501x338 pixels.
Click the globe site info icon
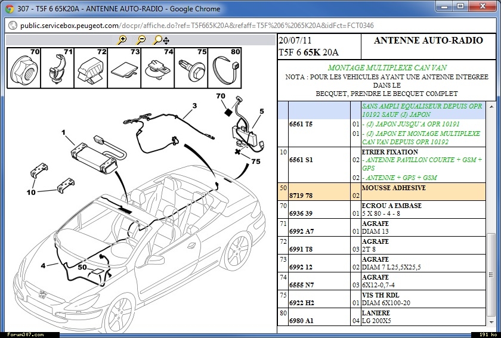pyautogui.click(x=13, y=25)
